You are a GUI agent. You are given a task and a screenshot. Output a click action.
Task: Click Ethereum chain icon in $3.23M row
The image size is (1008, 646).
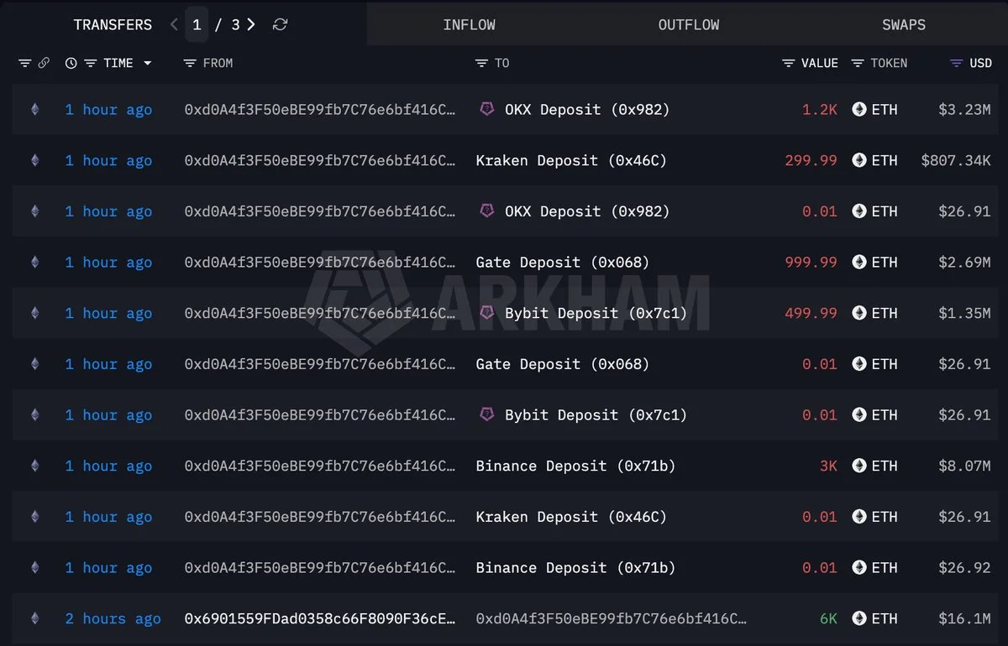(34, 109)
